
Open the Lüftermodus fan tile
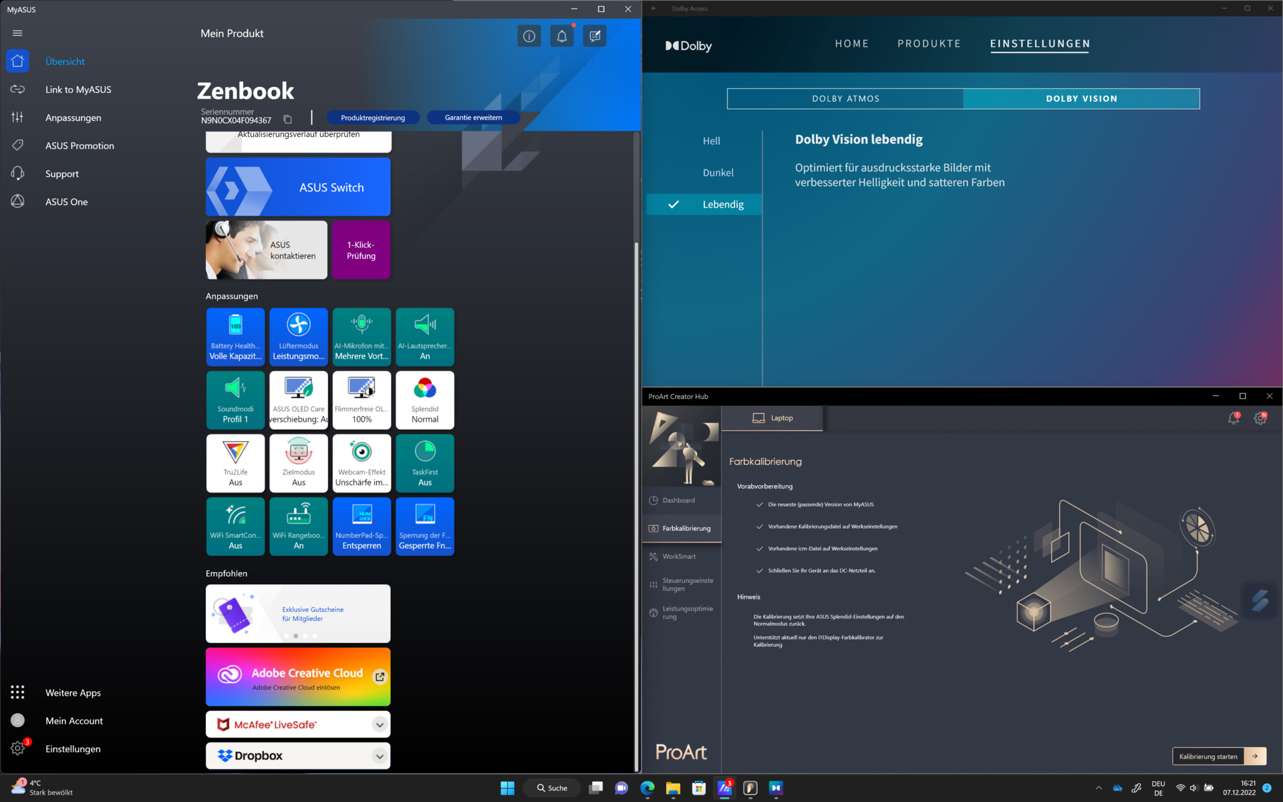pyautogui.click(x=298, y=336)
